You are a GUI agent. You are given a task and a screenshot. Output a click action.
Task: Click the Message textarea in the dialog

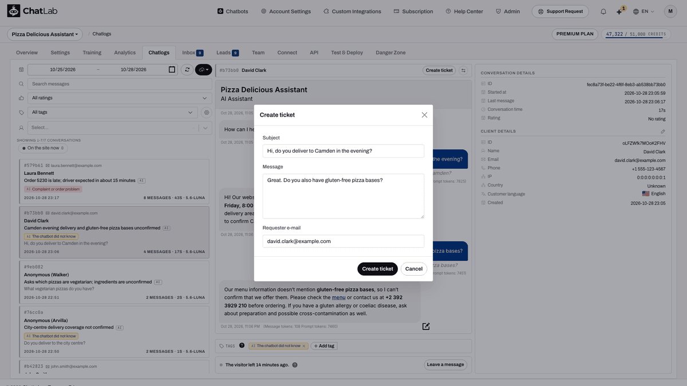coord(343,196)
